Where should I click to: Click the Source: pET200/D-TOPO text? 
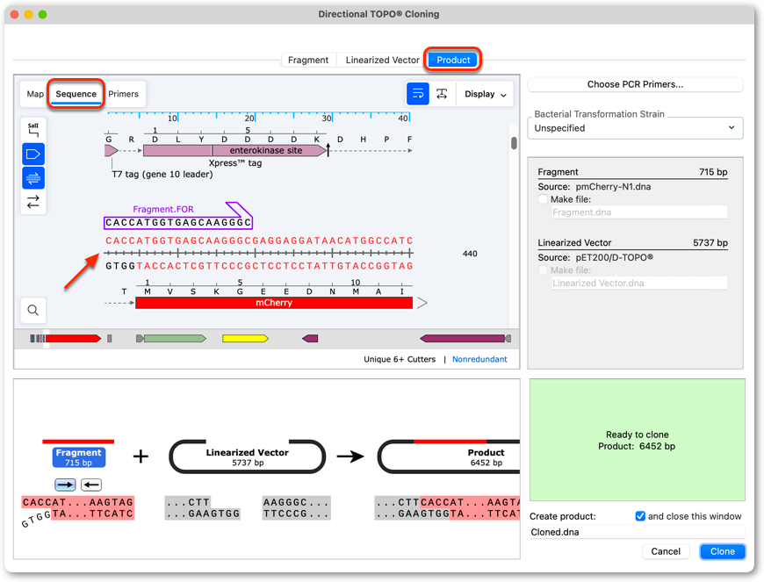[595, 257]
